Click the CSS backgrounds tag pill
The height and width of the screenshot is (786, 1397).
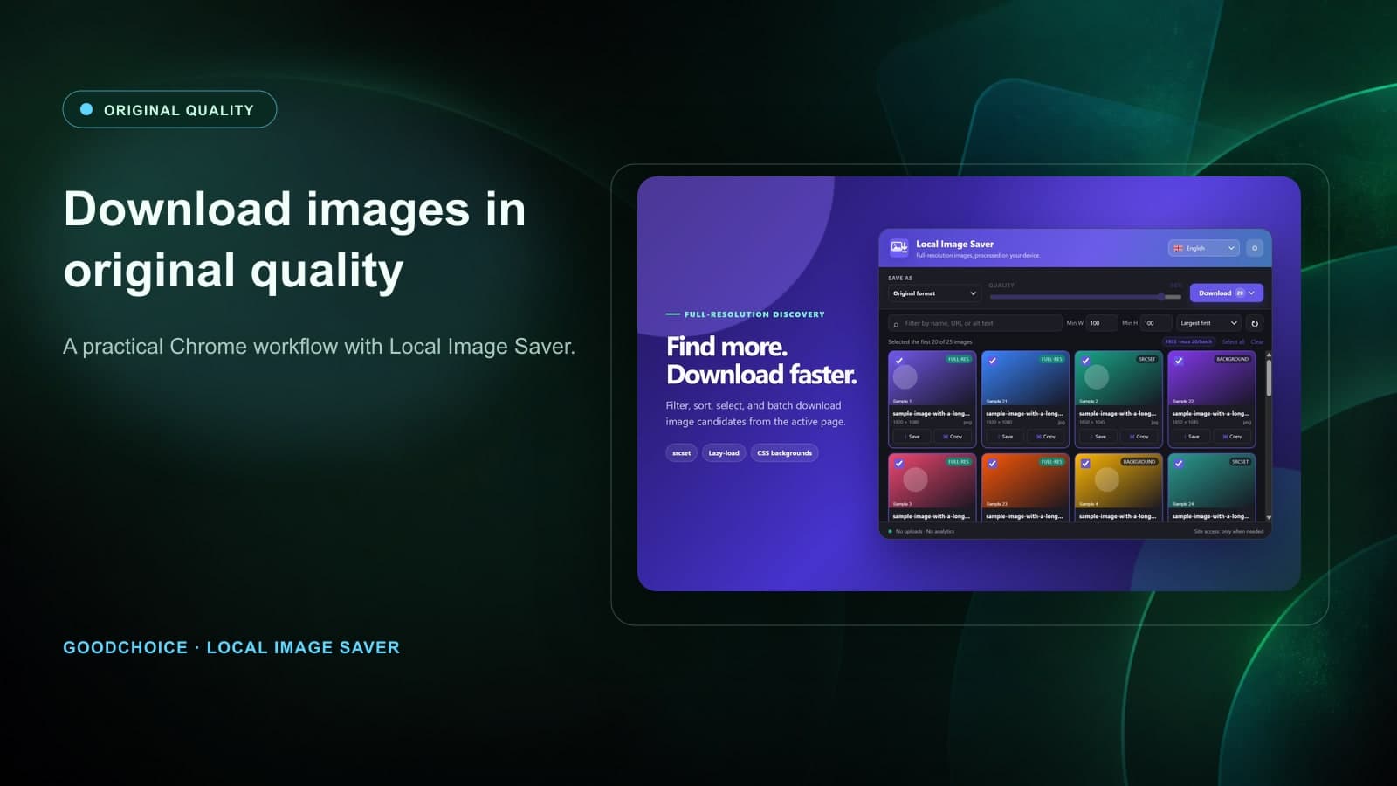(784, 453)
